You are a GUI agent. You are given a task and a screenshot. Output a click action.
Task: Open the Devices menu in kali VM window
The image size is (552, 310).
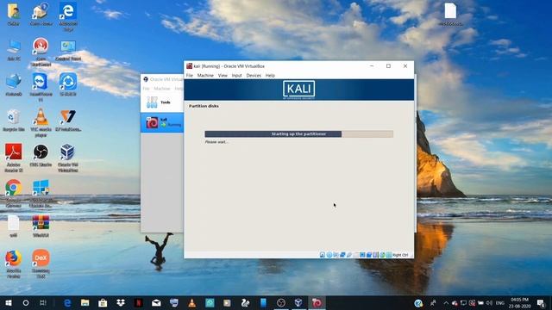(x=254, y=75)
